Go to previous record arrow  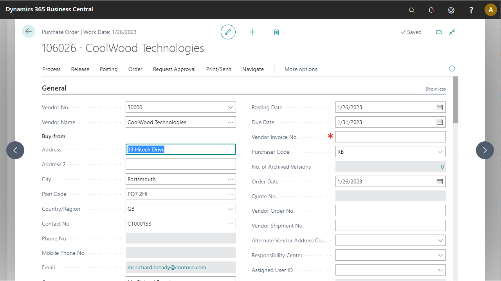pos(15,150)
